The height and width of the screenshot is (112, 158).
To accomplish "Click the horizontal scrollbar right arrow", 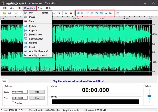I will tap(156, 77).
